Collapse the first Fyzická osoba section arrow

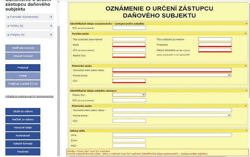[245, 34]
